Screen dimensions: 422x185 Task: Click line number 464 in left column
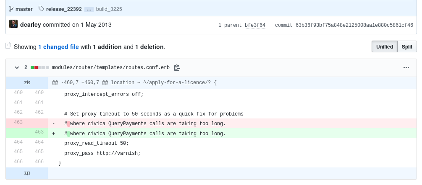coord(18,142)
